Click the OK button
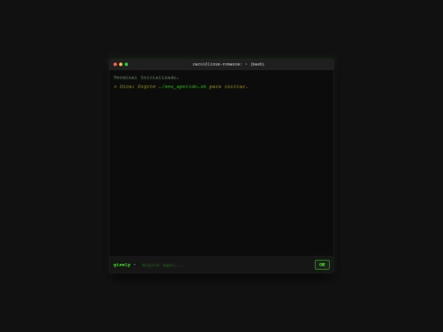Viewport: 443px width, 332px height. point(322,265)
